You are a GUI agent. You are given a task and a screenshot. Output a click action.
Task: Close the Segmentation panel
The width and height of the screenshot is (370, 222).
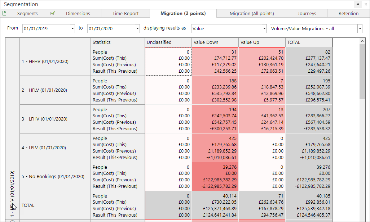366,4
